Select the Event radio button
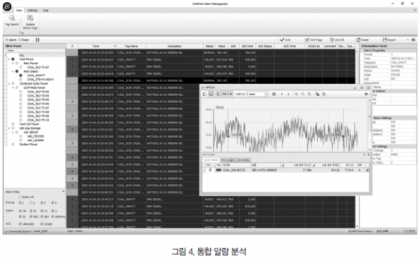Viewport: 420px width, 258px height. tap(20, 40)
